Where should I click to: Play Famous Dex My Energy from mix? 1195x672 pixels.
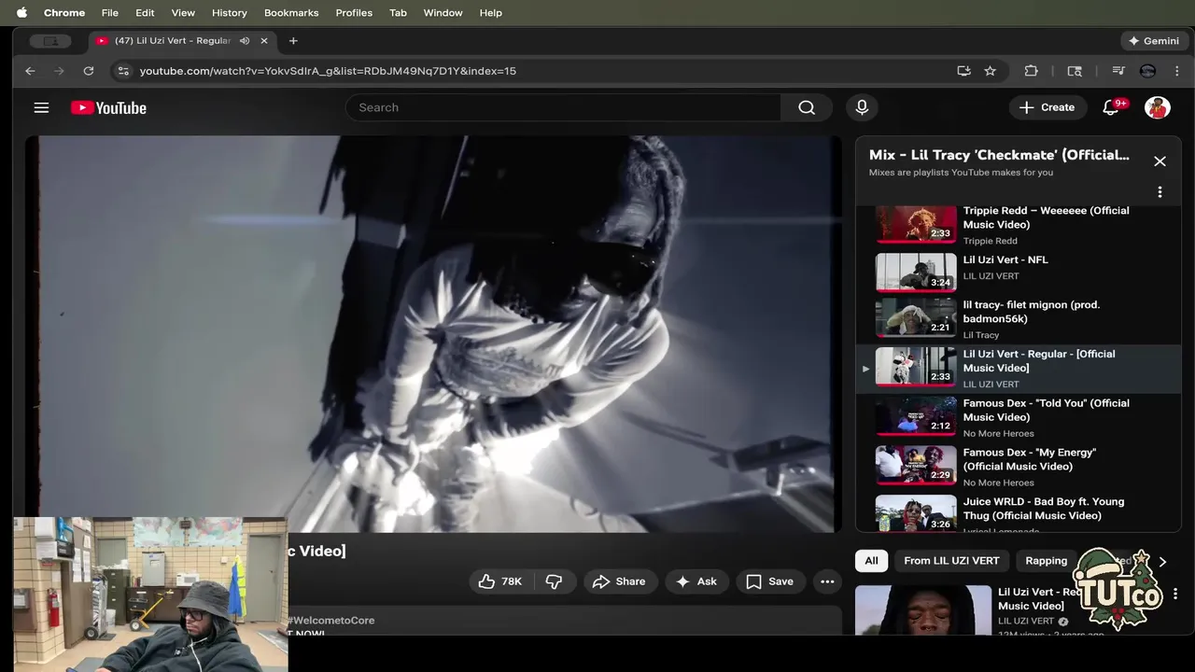pyautogui.click(x=1018, y=467)
